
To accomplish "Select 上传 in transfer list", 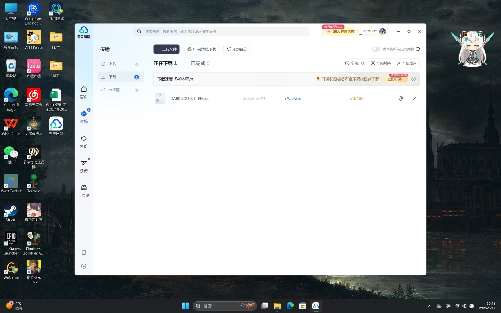I will pos(121,64).
